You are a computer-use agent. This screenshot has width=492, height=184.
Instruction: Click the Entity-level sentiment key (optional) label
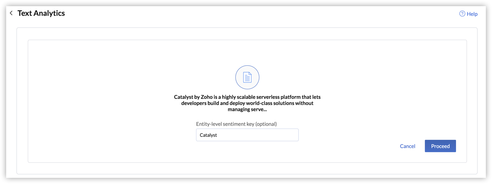(236, 124)
